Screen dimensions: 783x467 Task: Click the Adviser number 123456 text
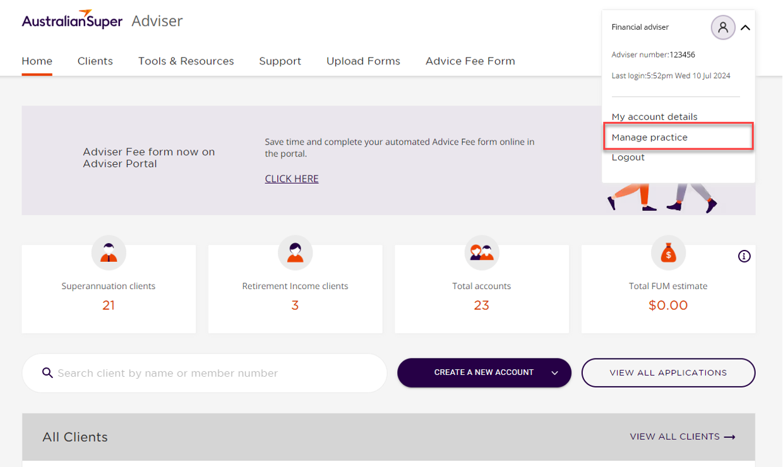click(654, 55)
